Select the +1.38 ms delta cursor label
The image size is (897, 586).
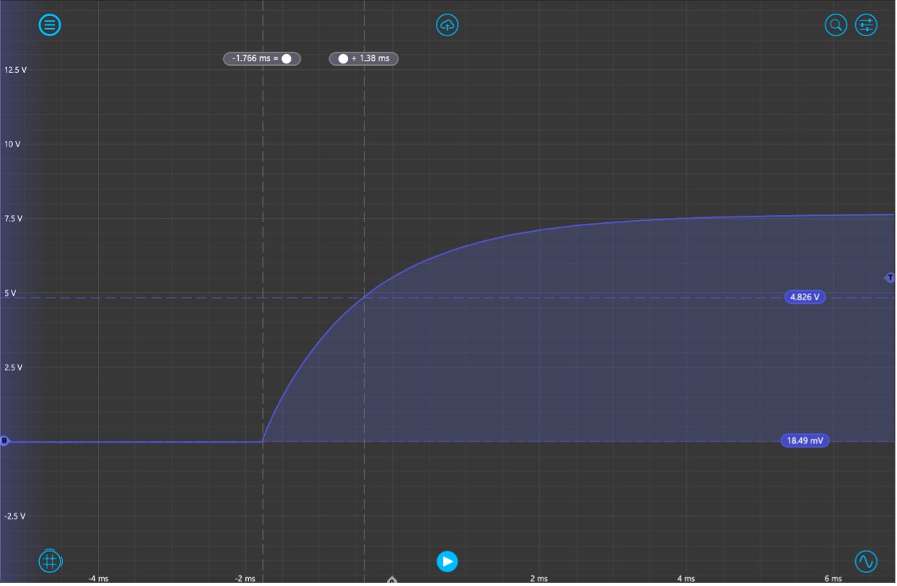(370, 58)
